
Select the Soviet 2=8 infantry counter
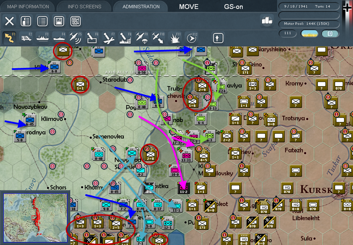[x=150, y=154]
